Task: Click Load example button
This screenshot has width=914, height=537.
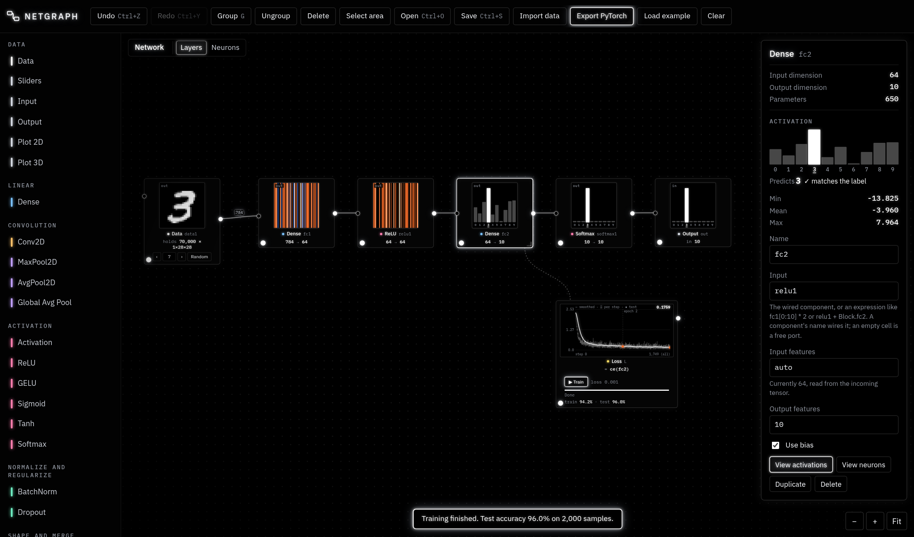Action: pos(667,16)
